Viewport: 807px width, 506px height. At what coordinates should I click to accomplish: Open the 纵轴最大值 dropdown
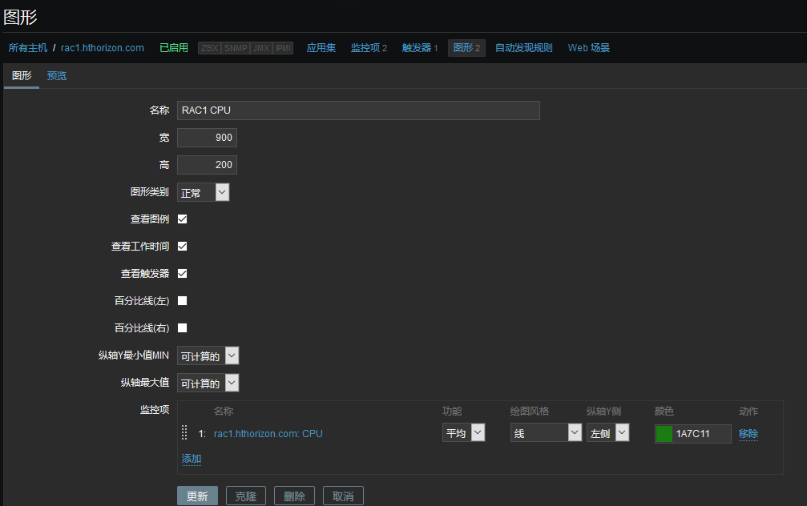tap(208, 383)
